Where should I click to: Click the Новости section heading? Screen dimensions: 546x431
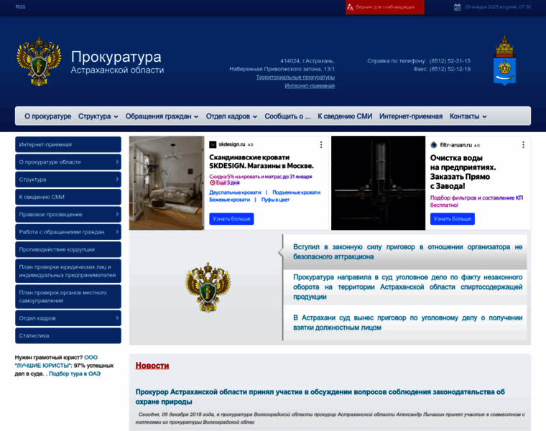point(152,366)
